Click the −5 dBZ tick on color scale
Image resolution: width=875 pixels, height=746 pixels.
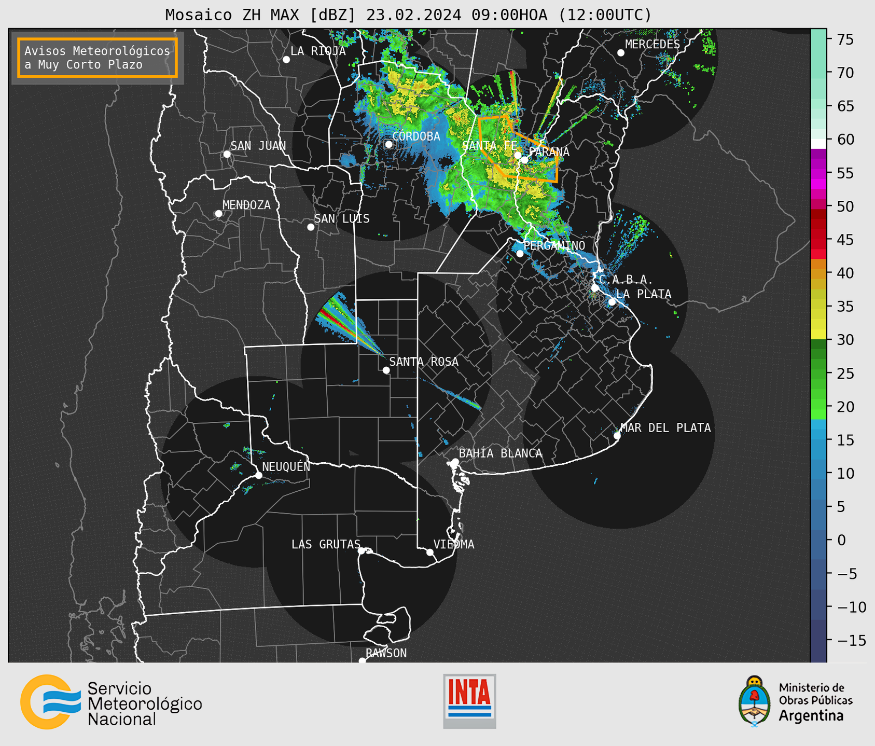click(x=846, y=574)
